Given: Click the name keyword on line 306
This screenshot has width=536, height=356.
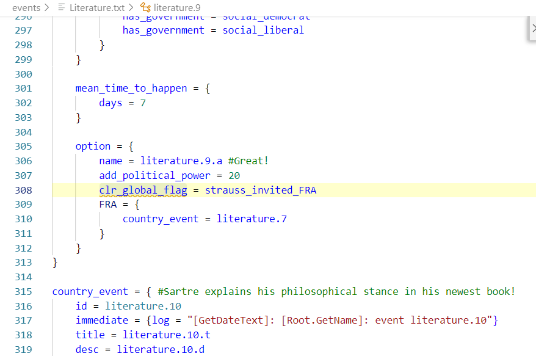Looking at the screenshot, I should point(110,161).
